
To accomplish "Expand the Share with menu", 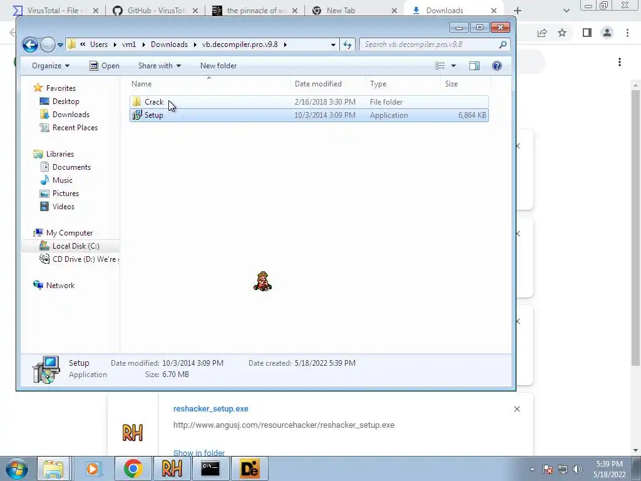I will (160, 65).
